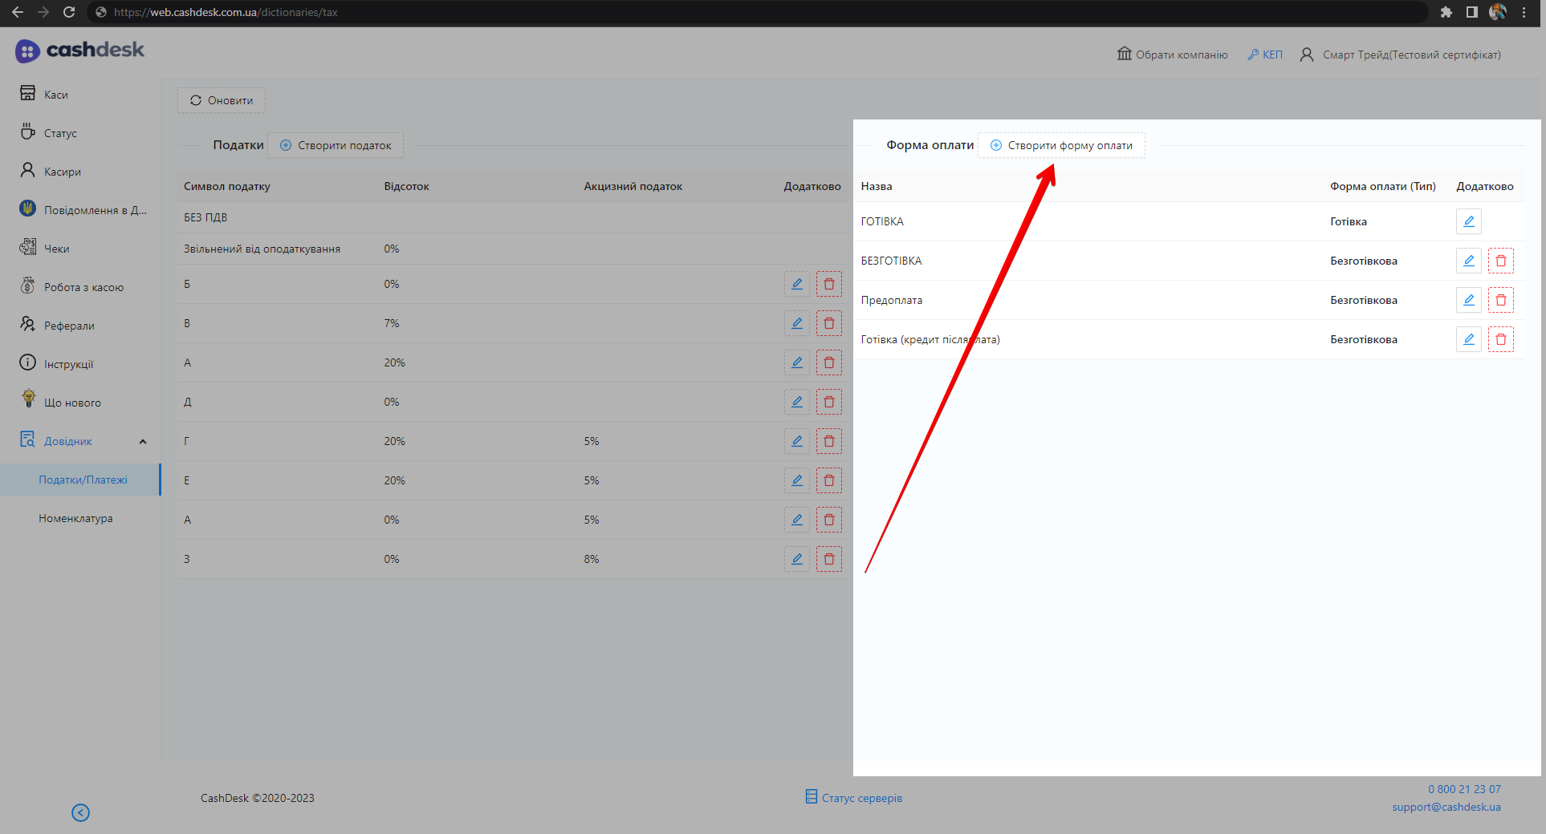The image size is (1546, 834).
Task: Collapse the Довідник menu section
Action: 143,441
